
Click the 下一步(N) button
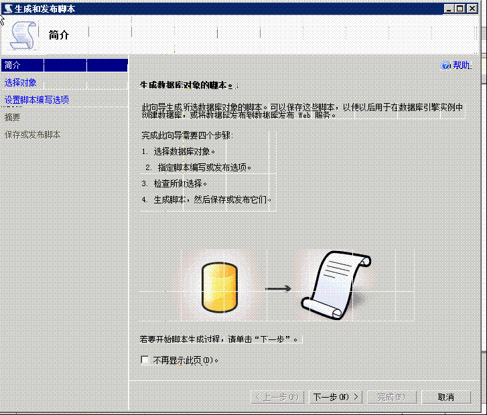coord(336,397)
